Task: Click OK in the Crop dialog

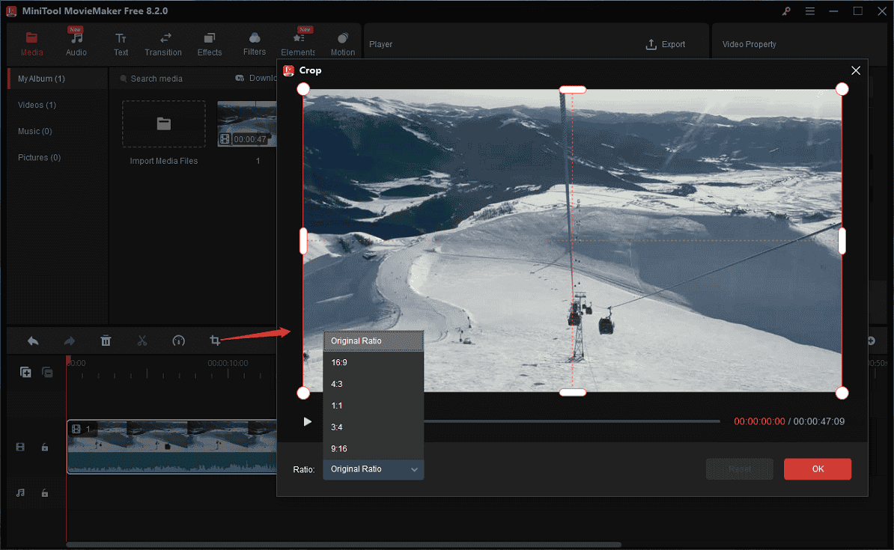Action: click(x=817, y=469)
